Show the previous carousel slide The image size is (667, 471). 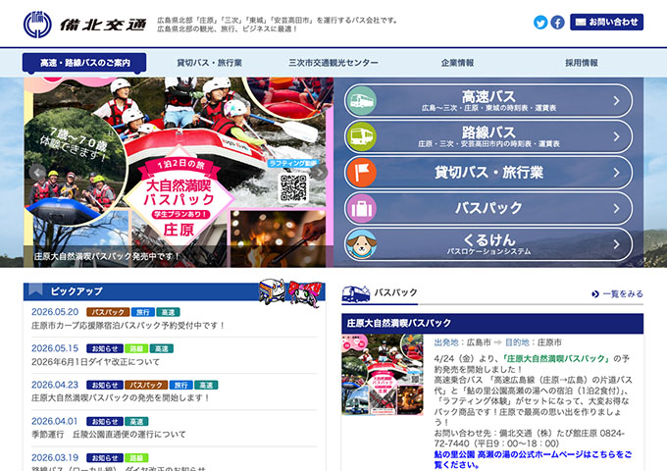[37, 173]
